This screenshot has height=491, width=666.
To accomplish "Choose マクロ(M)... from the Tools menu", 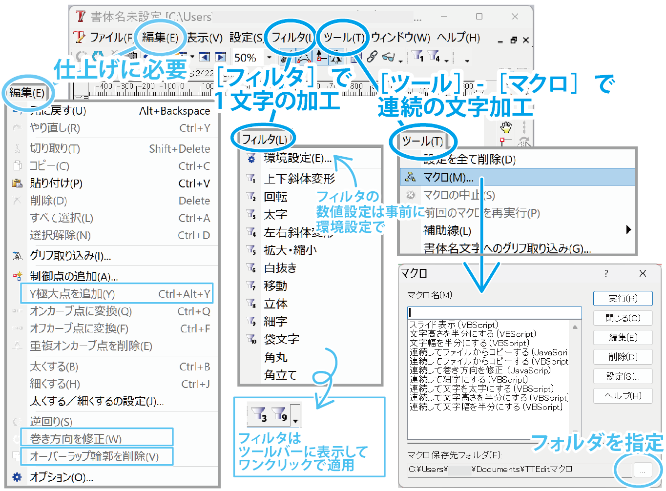I will point(448,177).
